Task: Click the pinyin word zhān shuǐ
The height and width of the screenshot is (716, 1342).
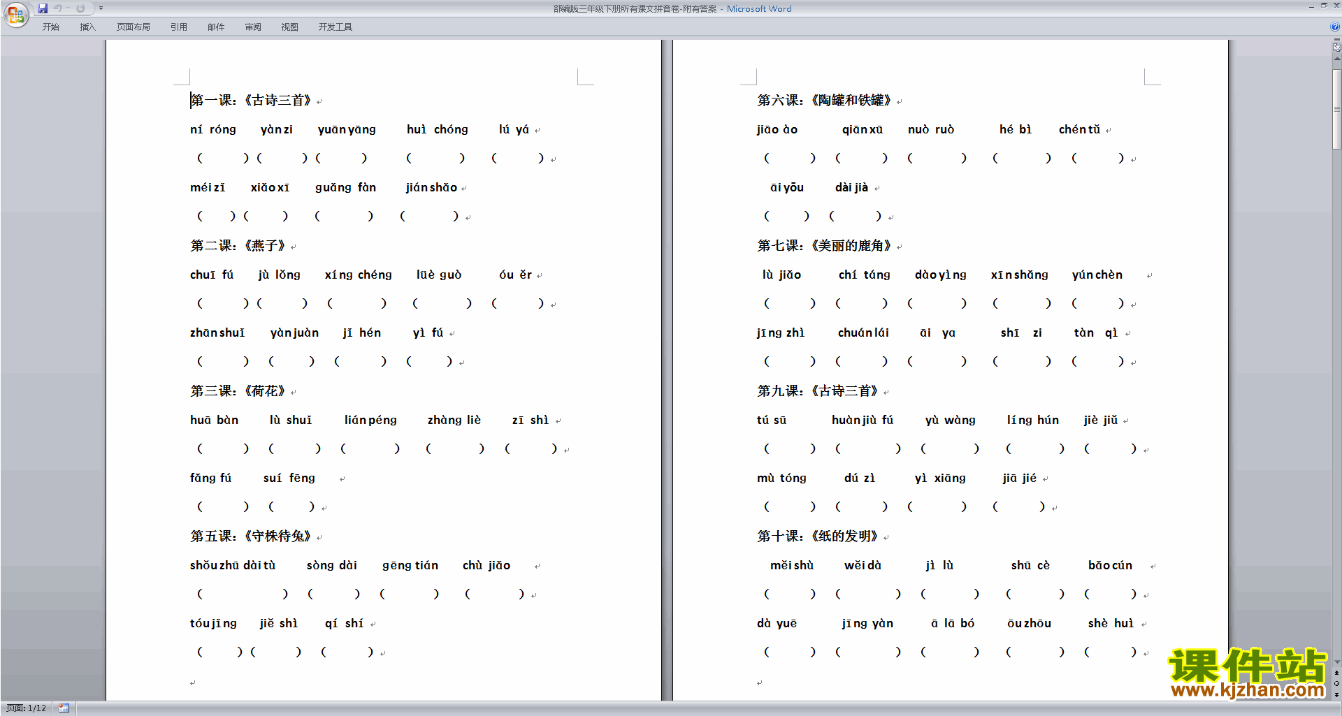Action: (217, 333)
